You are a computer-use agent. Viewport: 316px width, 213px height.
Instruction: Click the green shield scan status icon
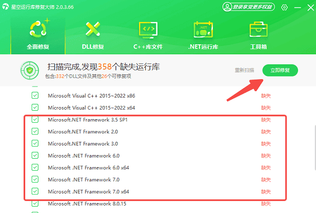point(29,70)
